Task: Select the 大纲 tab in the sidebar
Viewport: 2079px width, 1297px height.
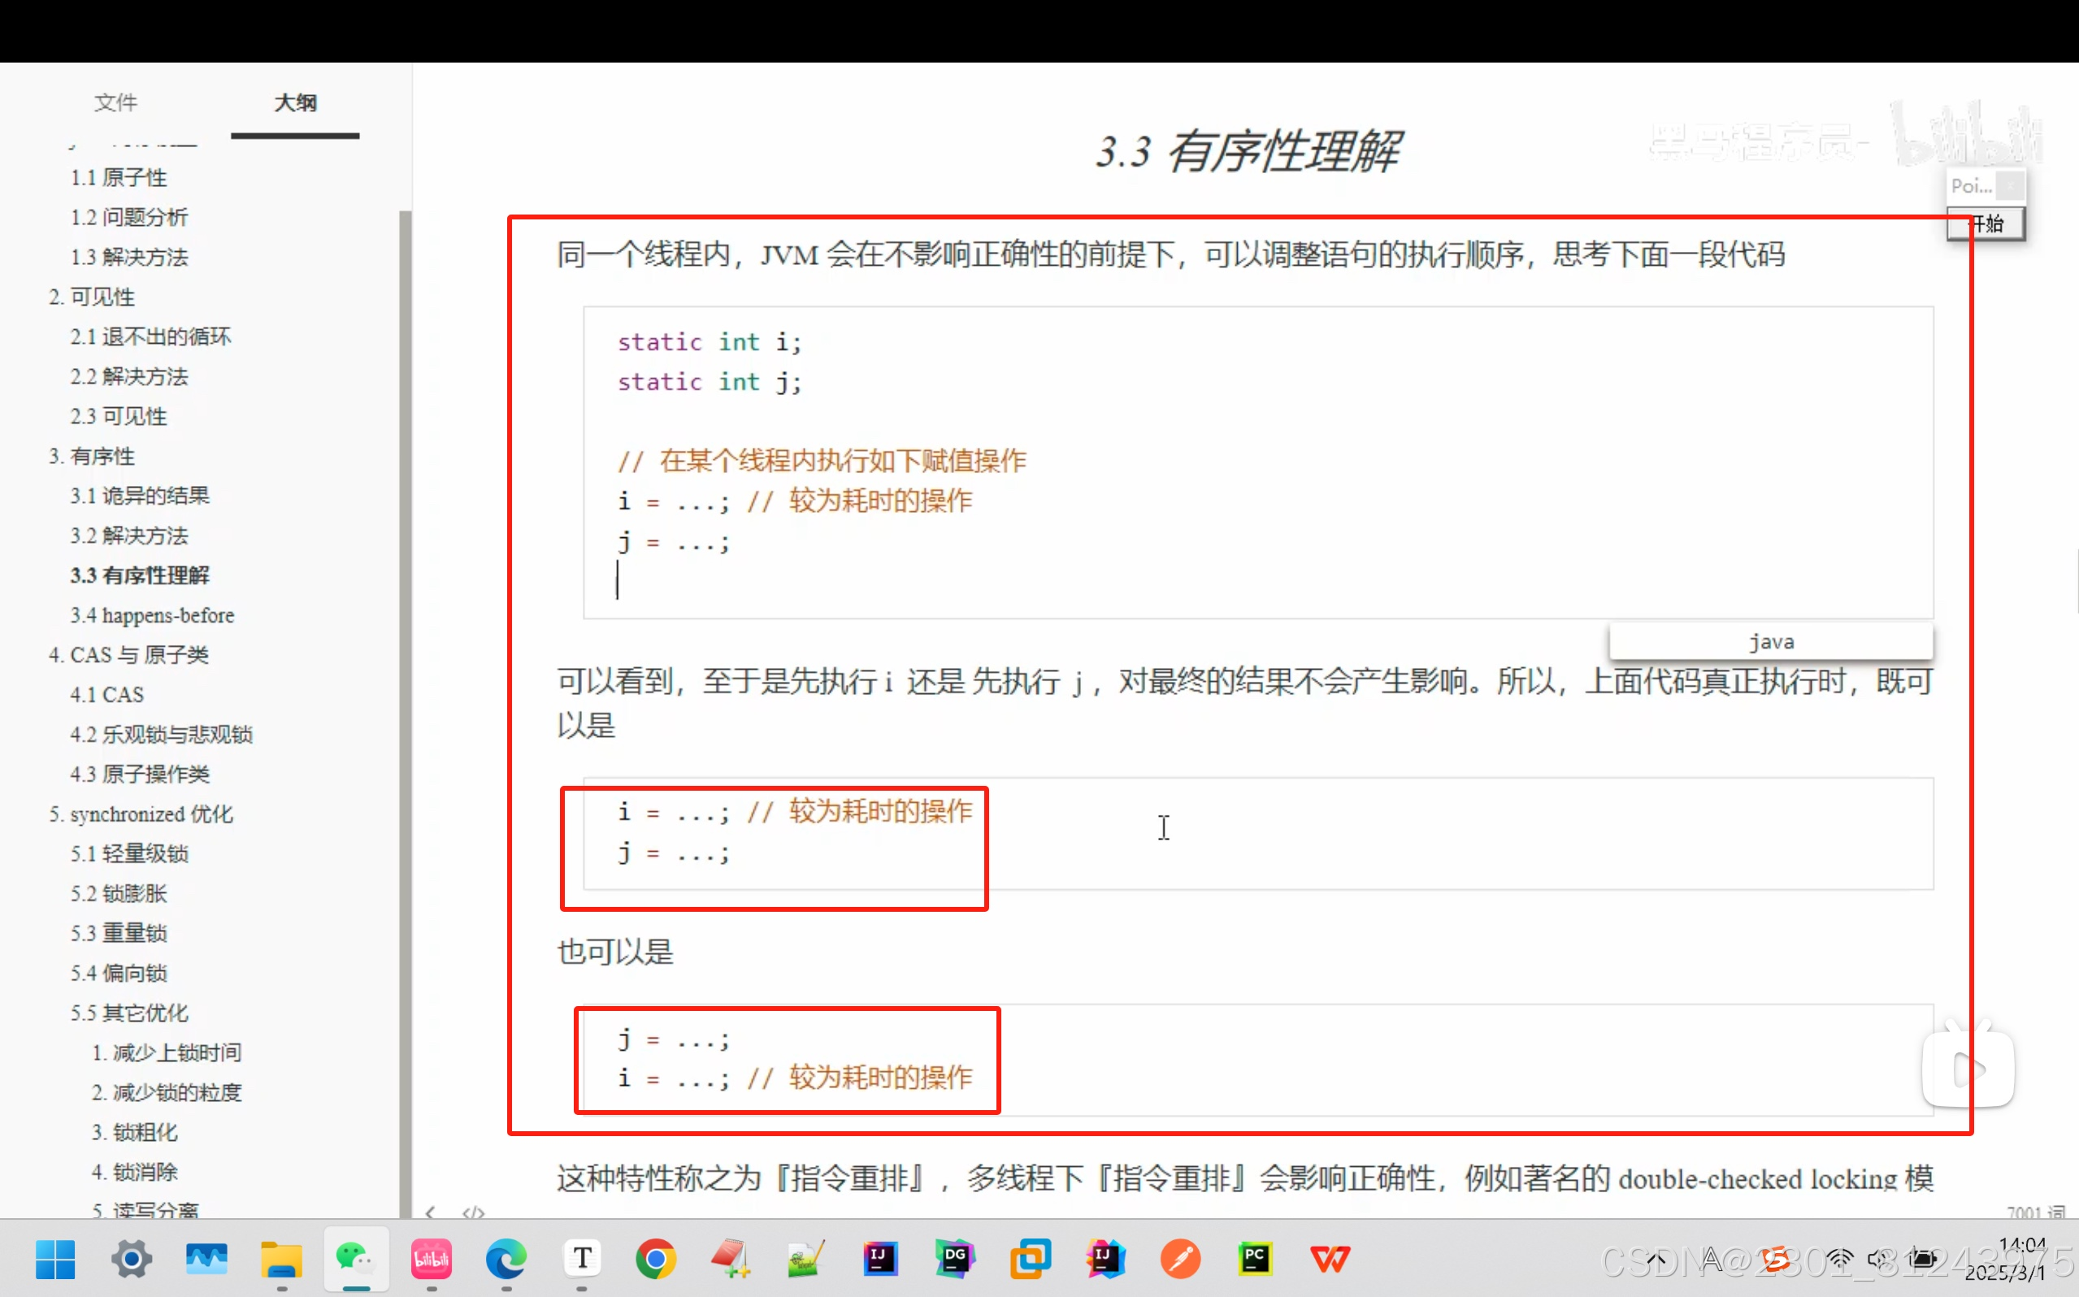Action: (295, 102)
